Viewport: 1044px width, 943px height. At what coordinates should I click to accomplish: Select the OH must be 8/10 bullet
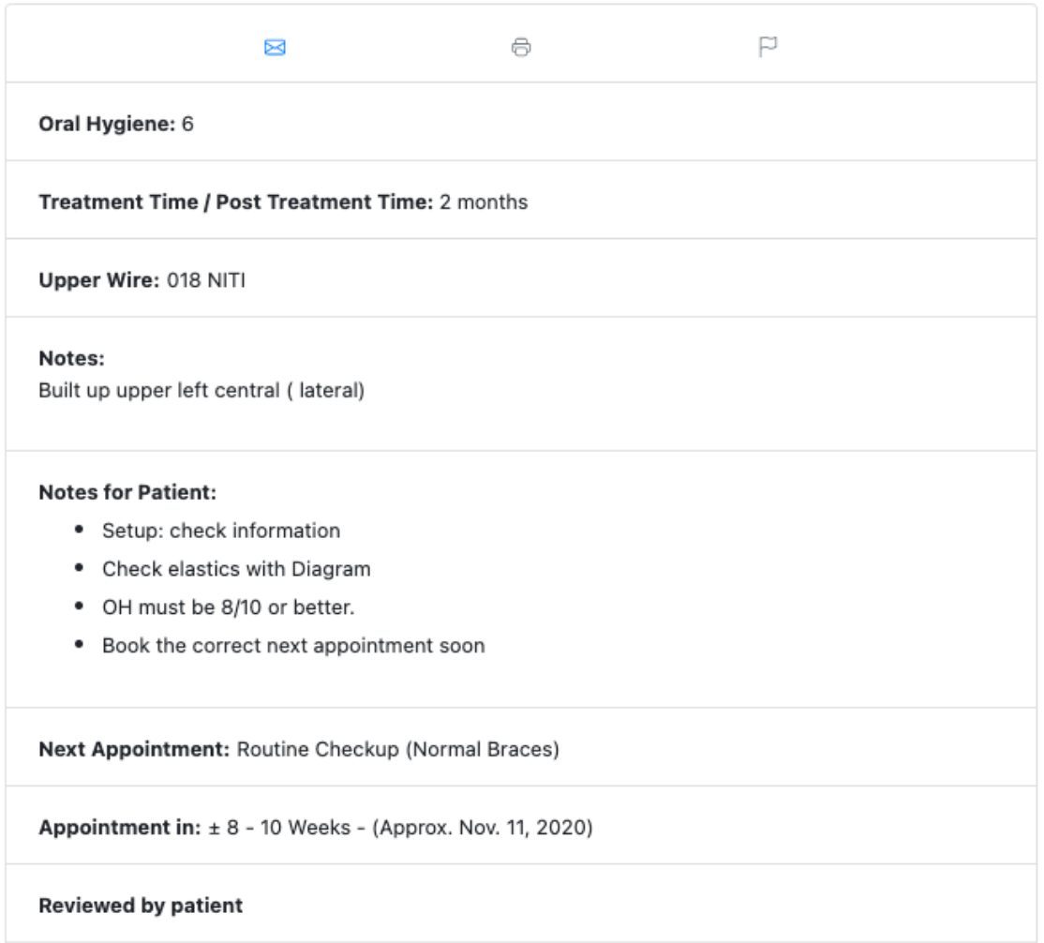coord(229,607)
